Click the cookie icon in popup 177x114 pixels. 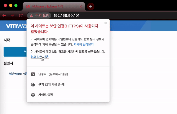33,84
